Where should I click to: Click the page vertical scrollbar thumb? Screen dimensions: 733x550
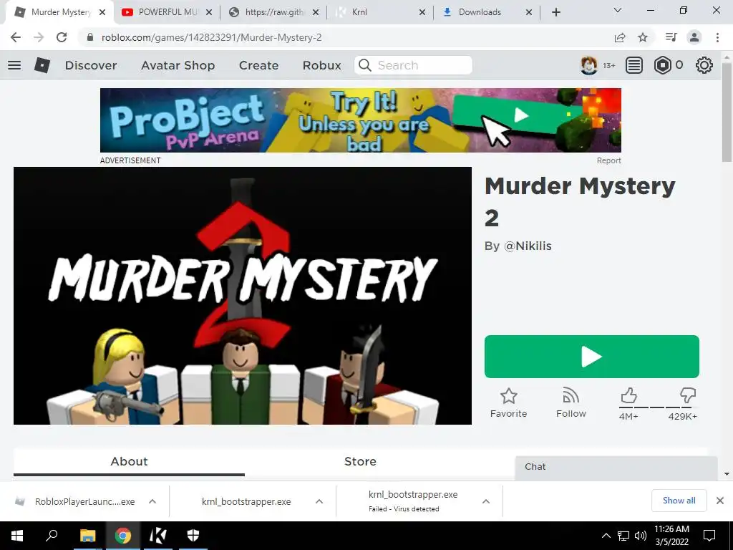727,112
